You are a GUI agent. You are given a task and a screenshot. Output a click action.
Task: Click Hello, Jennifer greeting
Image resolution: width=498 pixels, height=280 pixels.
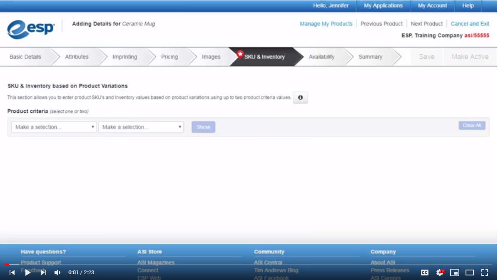pos(331,6)
